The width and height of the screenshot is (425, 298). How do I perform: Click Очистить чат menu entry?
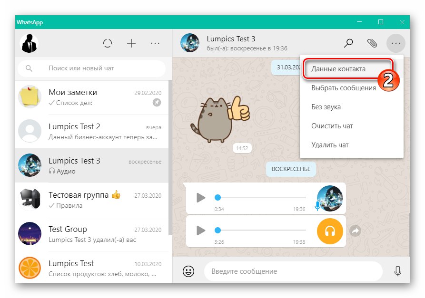tap(352, 126)
